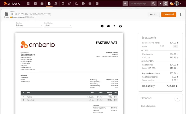The width and height of the screenshot is (186, 114).
Task: Open the Szablon Faktura dropdown
Action: coord(29,25)
